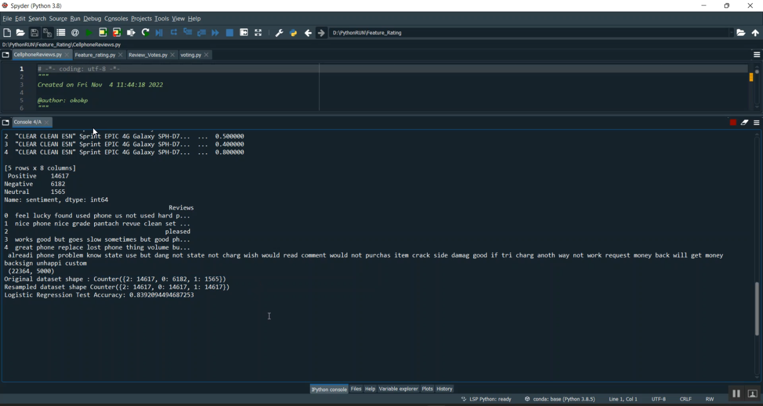Open the console pane hamburger menu
763x406 pixels.
(x=757, y=122)
